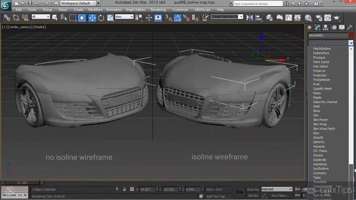Open the Modifiers menu
The height and width of the screenshot is (200, 356).
(x=95, y=10)
